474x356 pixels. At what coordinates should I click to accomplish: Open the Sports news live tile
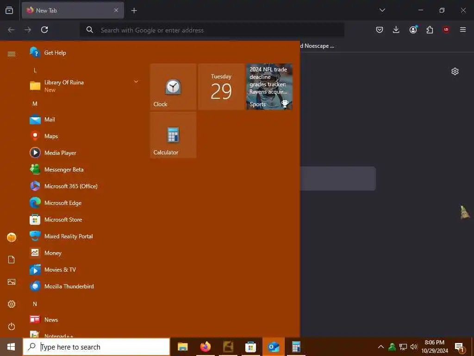(x=269, y=87)
